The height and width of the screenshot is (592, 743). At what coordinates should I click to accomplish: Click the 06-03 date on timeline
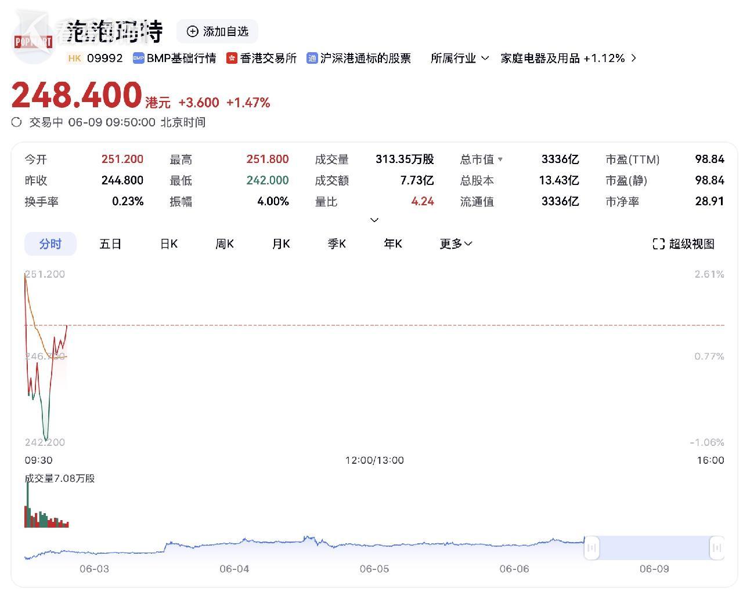click(x=94, y=569)
